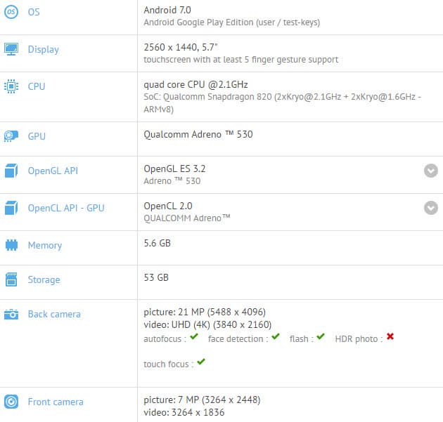The height and width of the screenshot is (422, 443).
Task: Select the picture: 21 MP line
Action: coord(205,312)
